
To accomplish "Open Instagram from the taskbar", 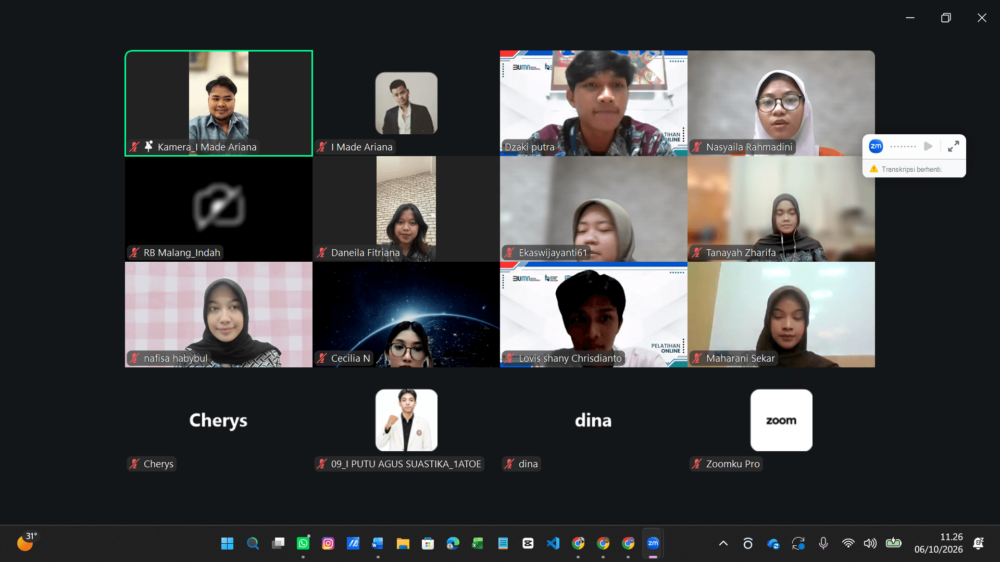I will pos(328,543).
